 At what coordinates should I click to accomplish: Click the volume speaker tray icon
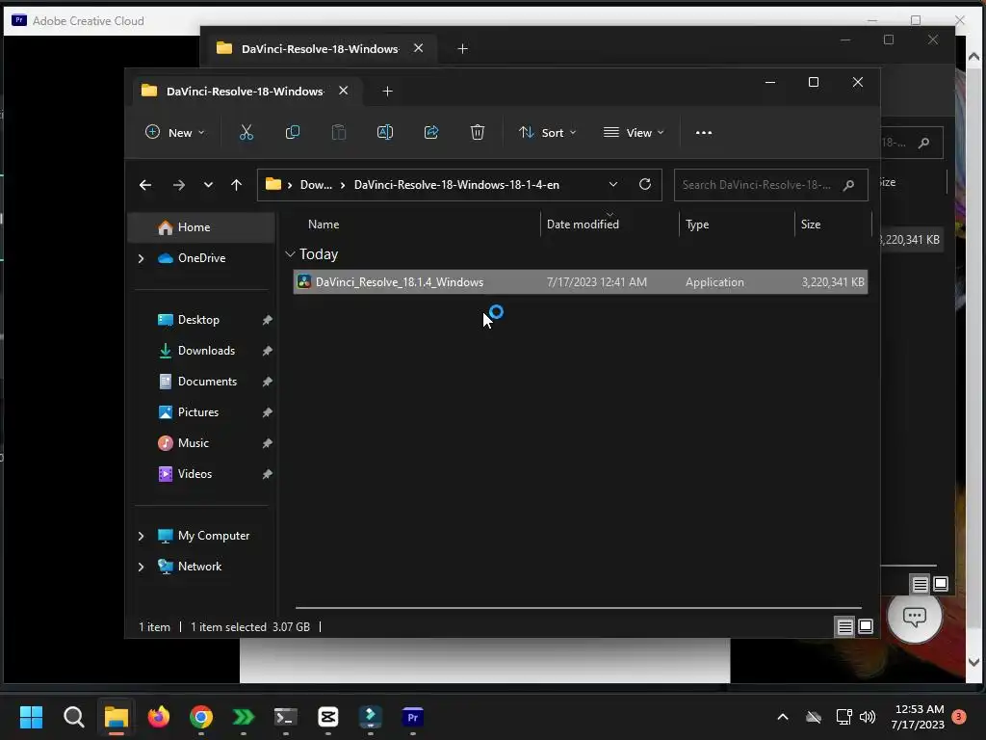click(x=868, y=717)
